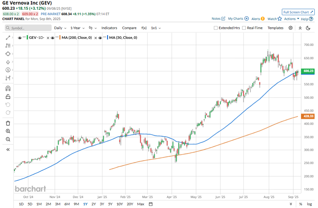The height and width of the screenshot is (208, 318).
Task: Click the My Charts plus icon
Action: pos(247,19)
